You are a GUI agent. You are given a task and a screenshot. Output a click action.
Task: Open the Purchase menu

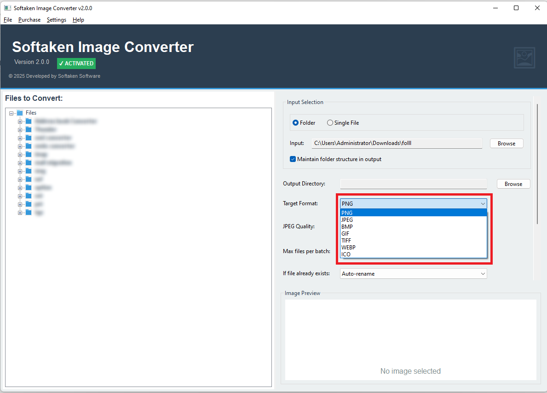29,20
